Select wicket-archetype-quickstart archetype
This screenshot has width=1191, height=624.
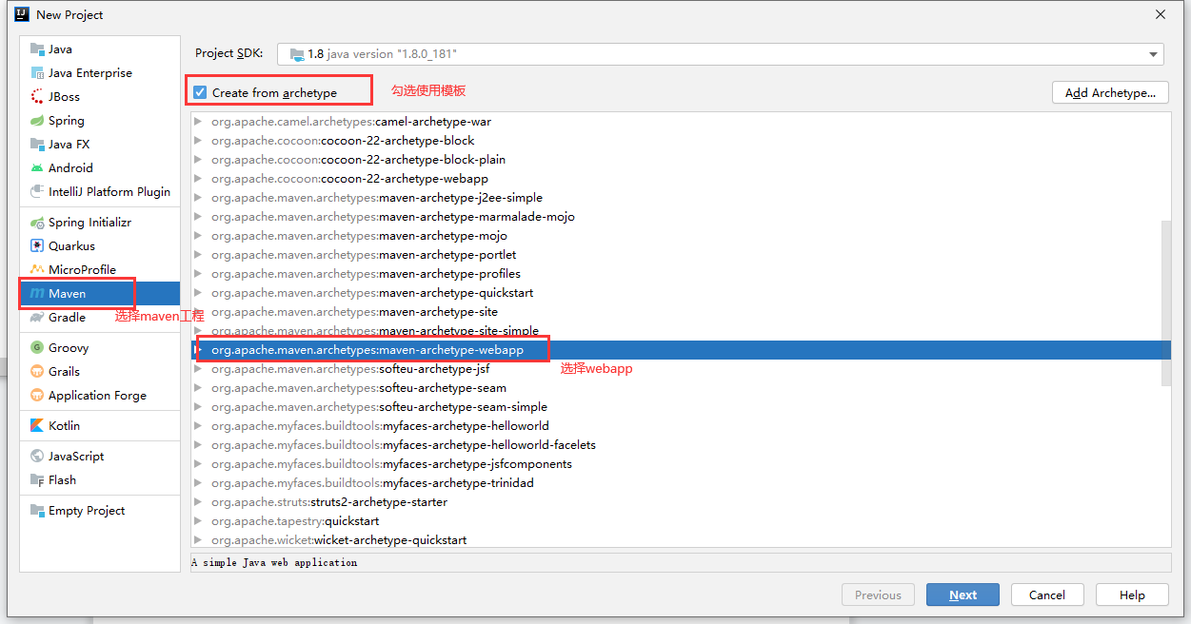click(681, 540)
